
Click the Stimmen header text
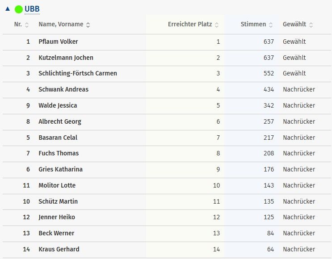(253, 25)
